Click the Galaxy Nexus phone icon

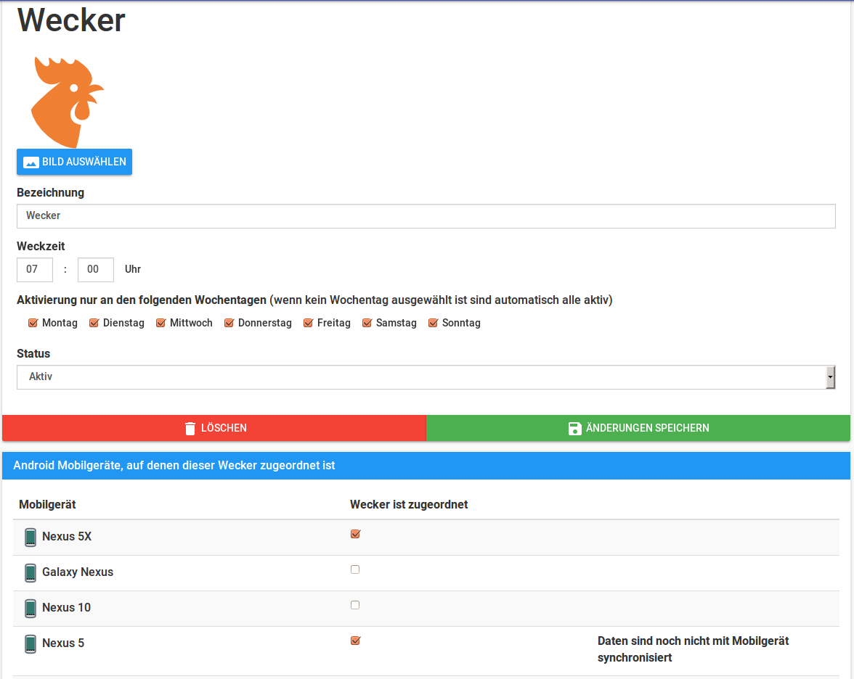[x=30, y=572]
